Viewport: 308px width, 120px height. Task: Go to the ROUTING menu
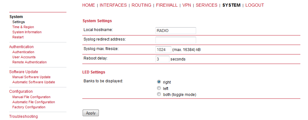tap(141, 5)
